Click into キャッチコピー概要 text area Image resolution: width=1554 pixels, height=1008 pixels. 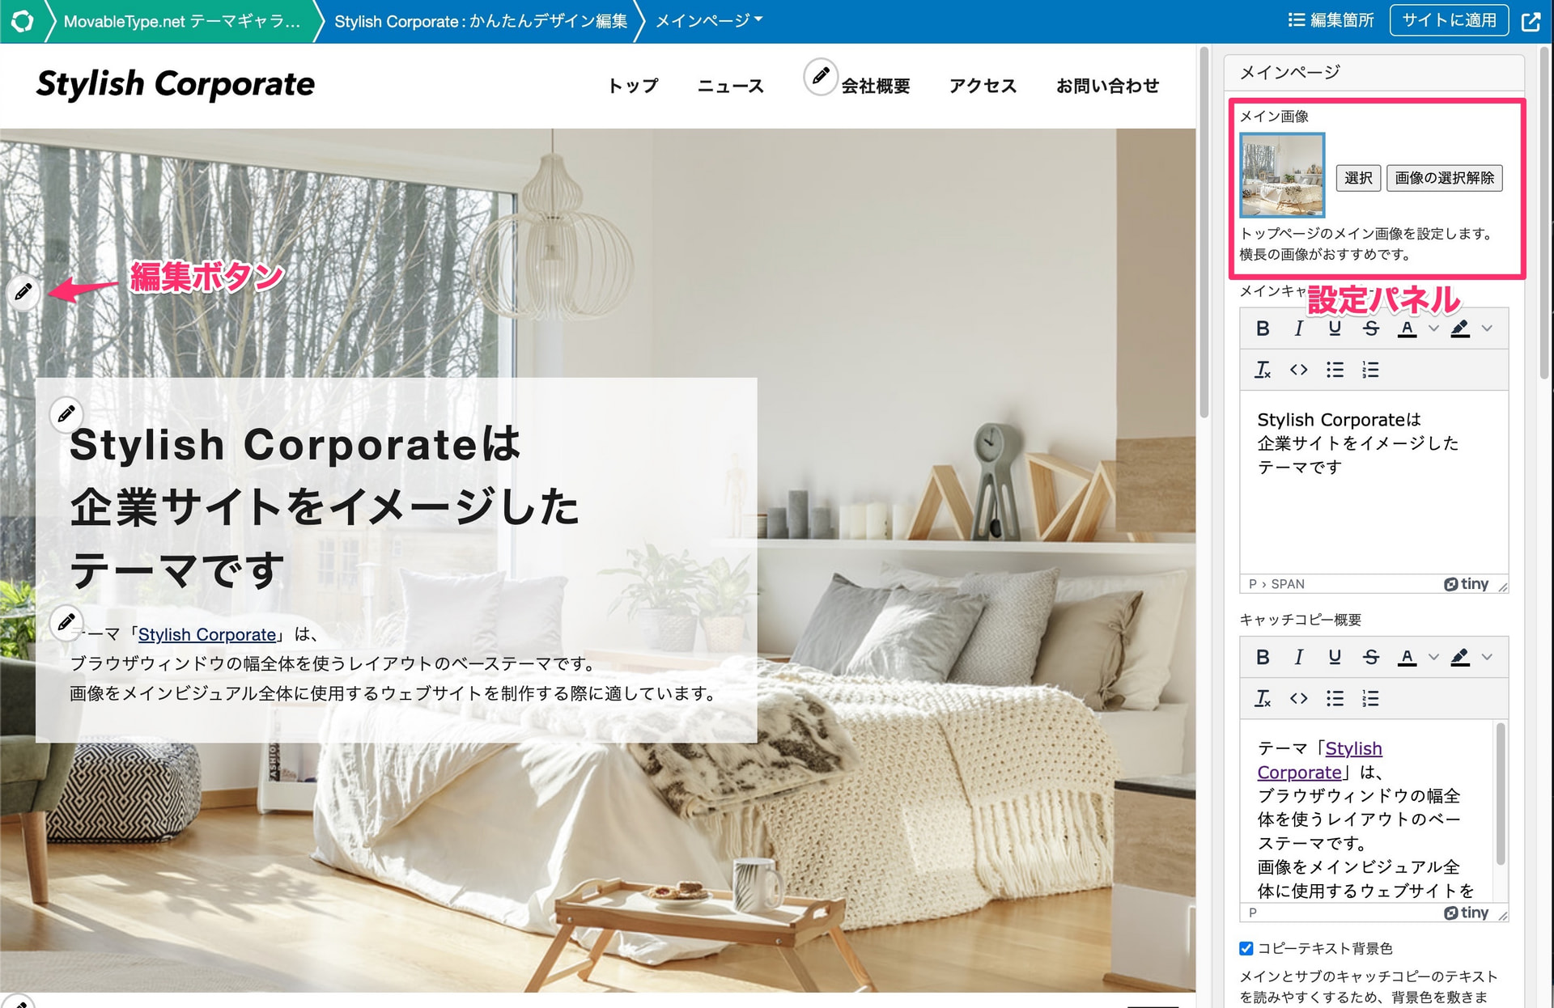tap(1367, 811)
